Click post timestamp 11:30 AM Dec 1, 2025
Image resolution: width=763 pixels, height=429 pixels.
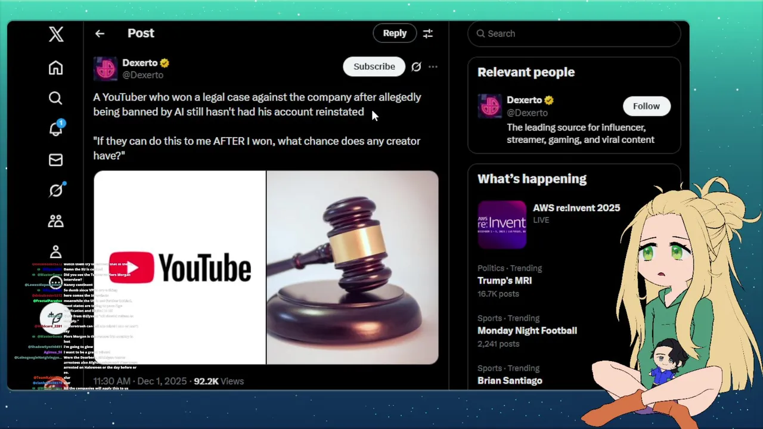[139, 381]
